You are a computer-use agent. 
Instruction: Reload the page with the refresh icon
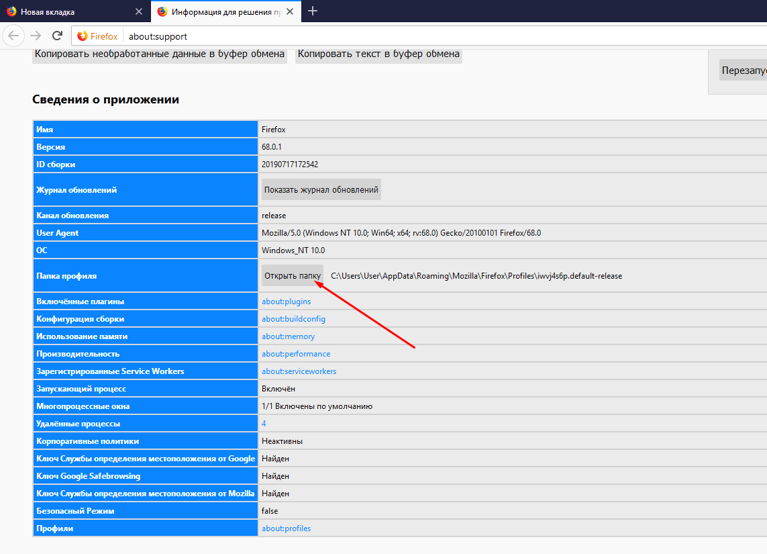[57, 36]
